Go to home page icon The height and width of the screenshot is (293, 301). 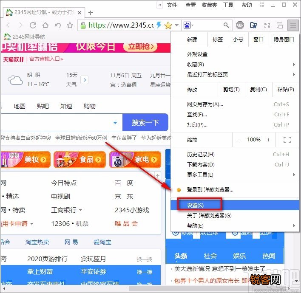pyautogui.click(x=45, y=25)
